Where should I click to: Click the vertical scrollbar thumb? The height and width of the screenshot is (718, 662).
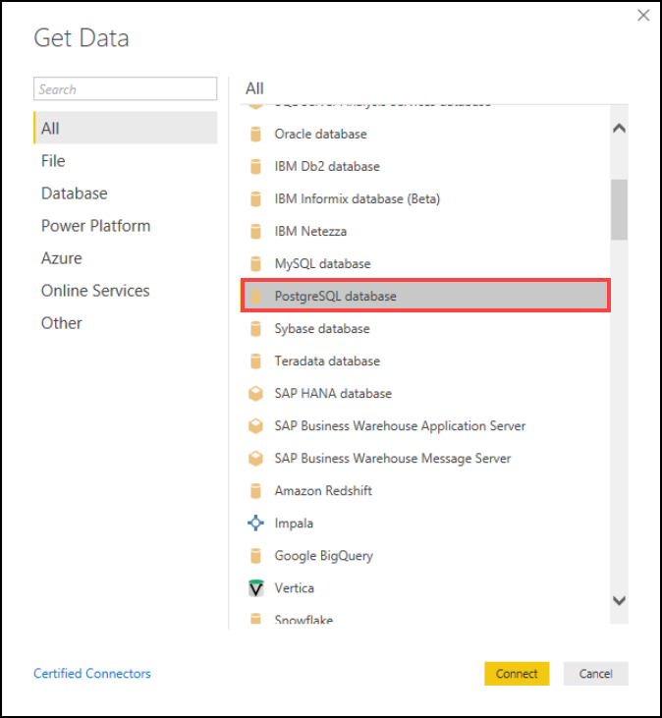click(619, 209)
